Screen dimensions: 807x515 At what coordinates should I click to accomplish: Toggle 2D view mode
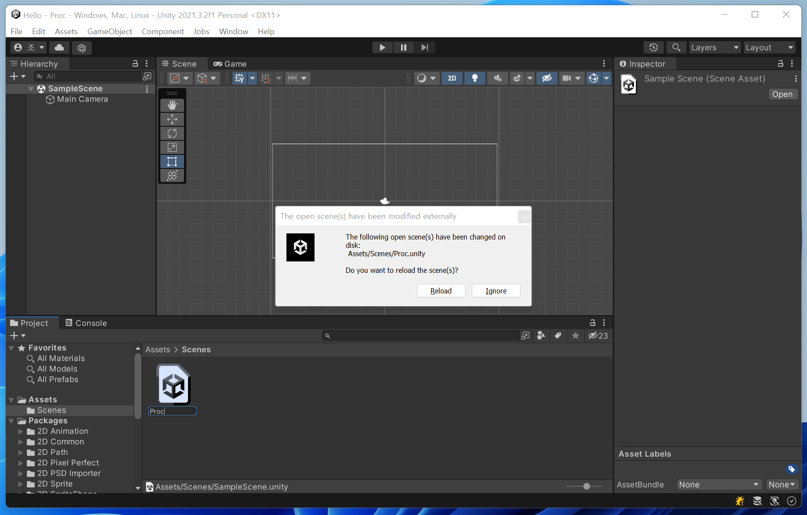pos(452,78)
